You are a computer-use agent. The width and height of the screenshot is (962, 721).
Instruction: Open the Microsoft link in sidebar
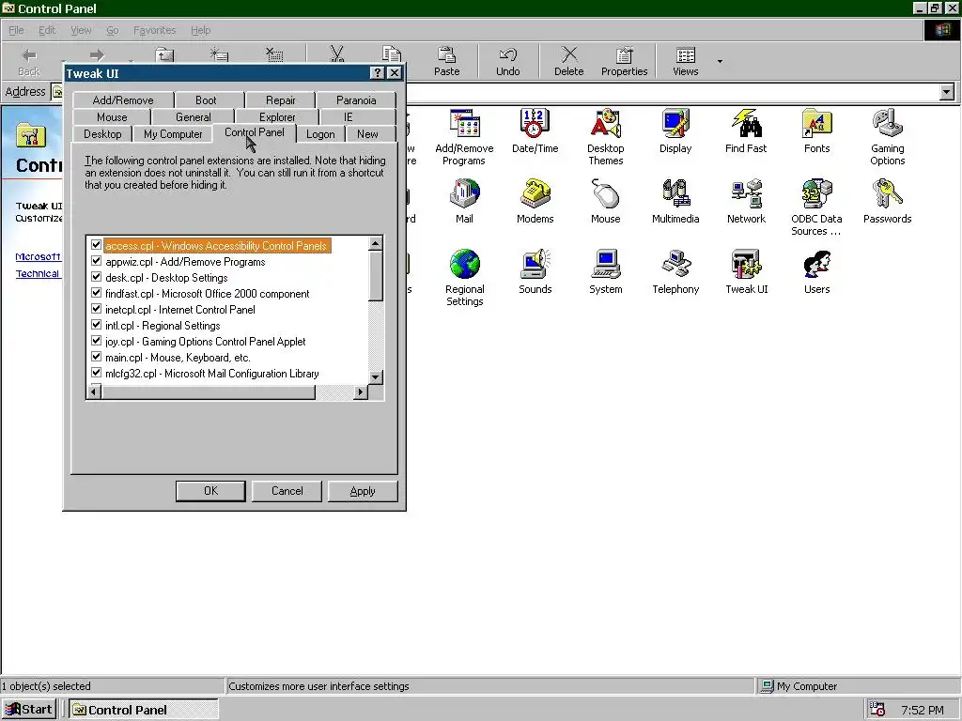pyautogui.click(x=38, y=256)
